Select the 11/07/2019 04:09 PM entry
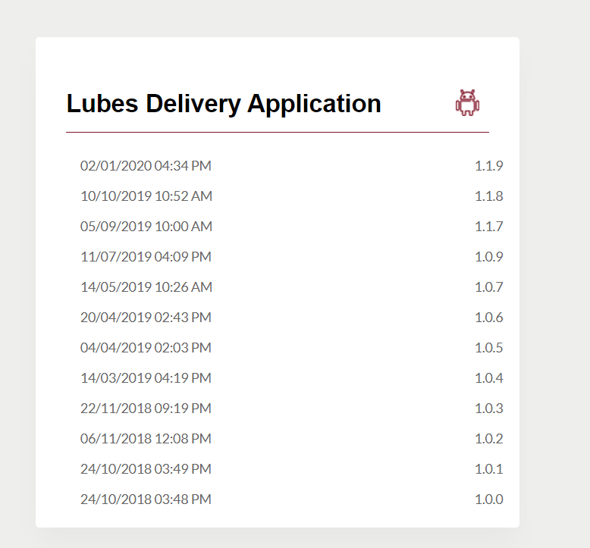Screen dimensions: 590x548 click(146, 257)
